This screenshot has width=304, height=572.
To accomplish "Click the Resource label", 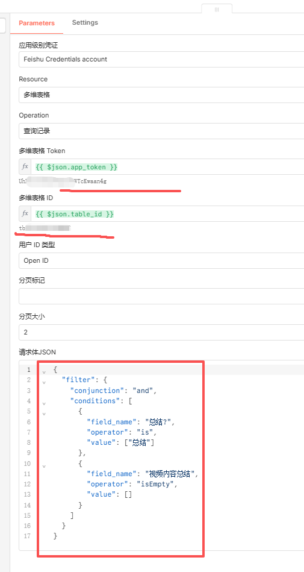I will pyautogui.click(x=33, y=79).
